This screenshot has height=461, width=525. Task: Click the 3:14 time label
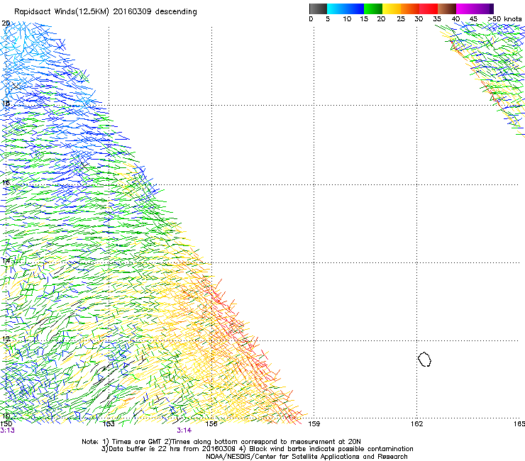(184, 431)
